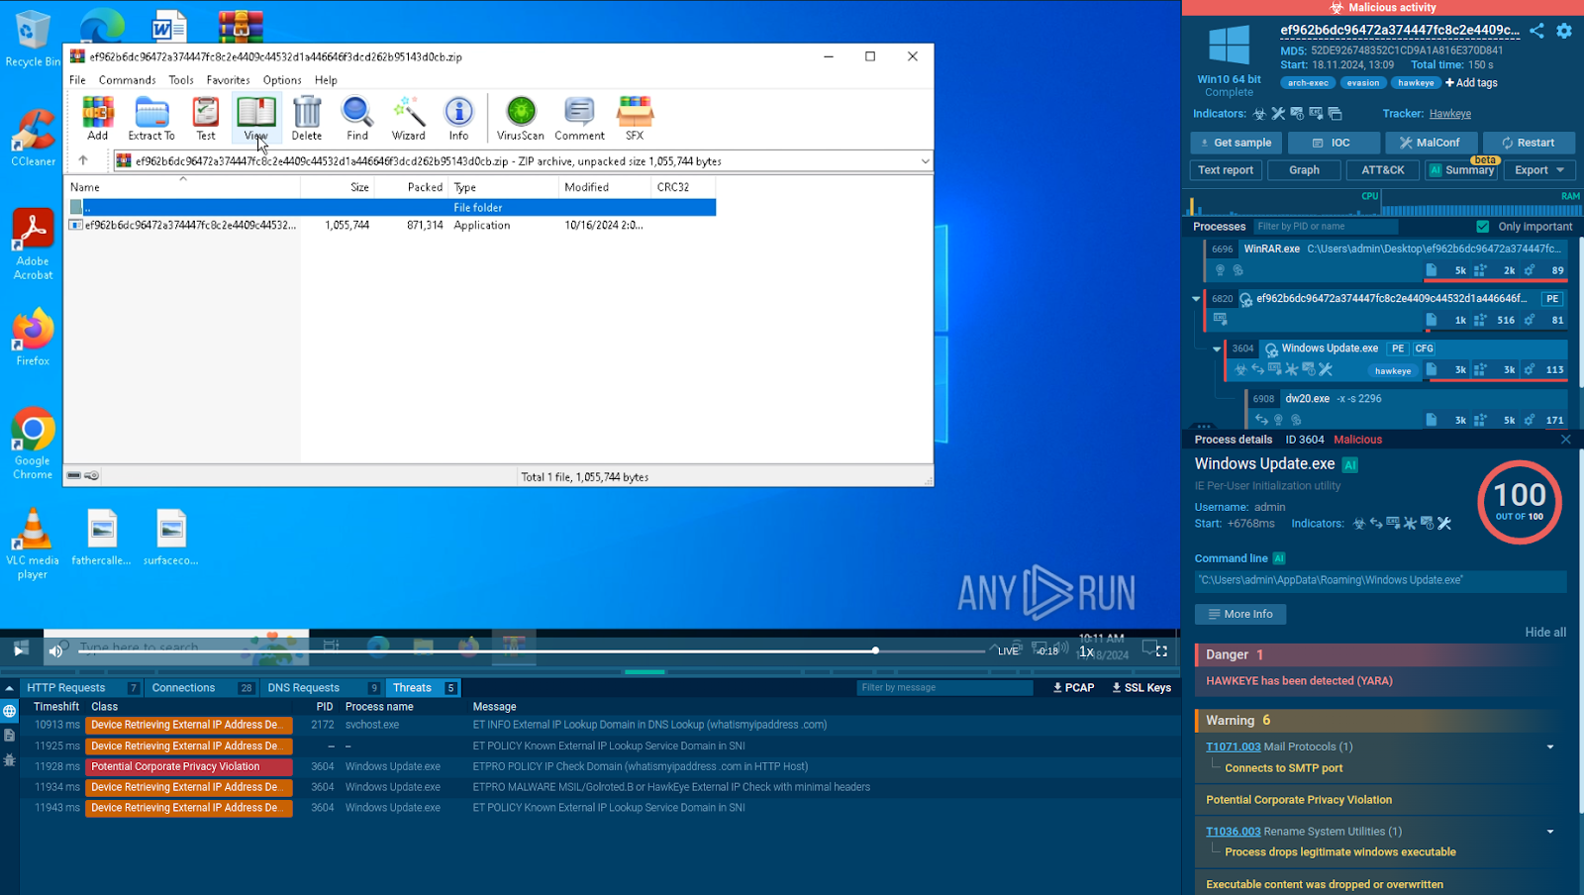Click the Hawkeye tracker link

pos(1450,114)
